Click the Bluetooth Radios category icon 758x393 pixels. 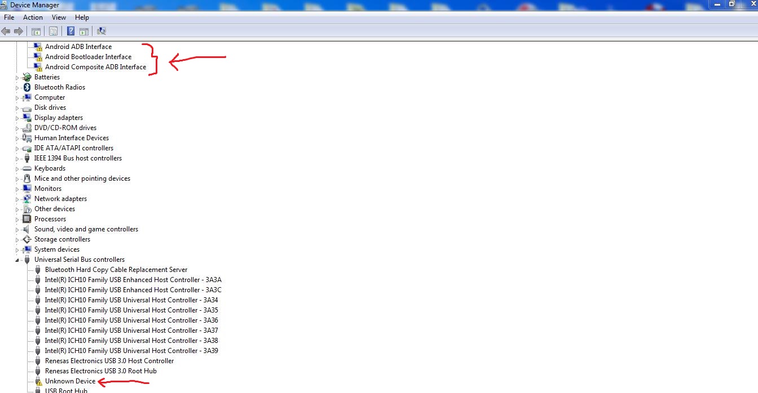[x=27, y=87]
